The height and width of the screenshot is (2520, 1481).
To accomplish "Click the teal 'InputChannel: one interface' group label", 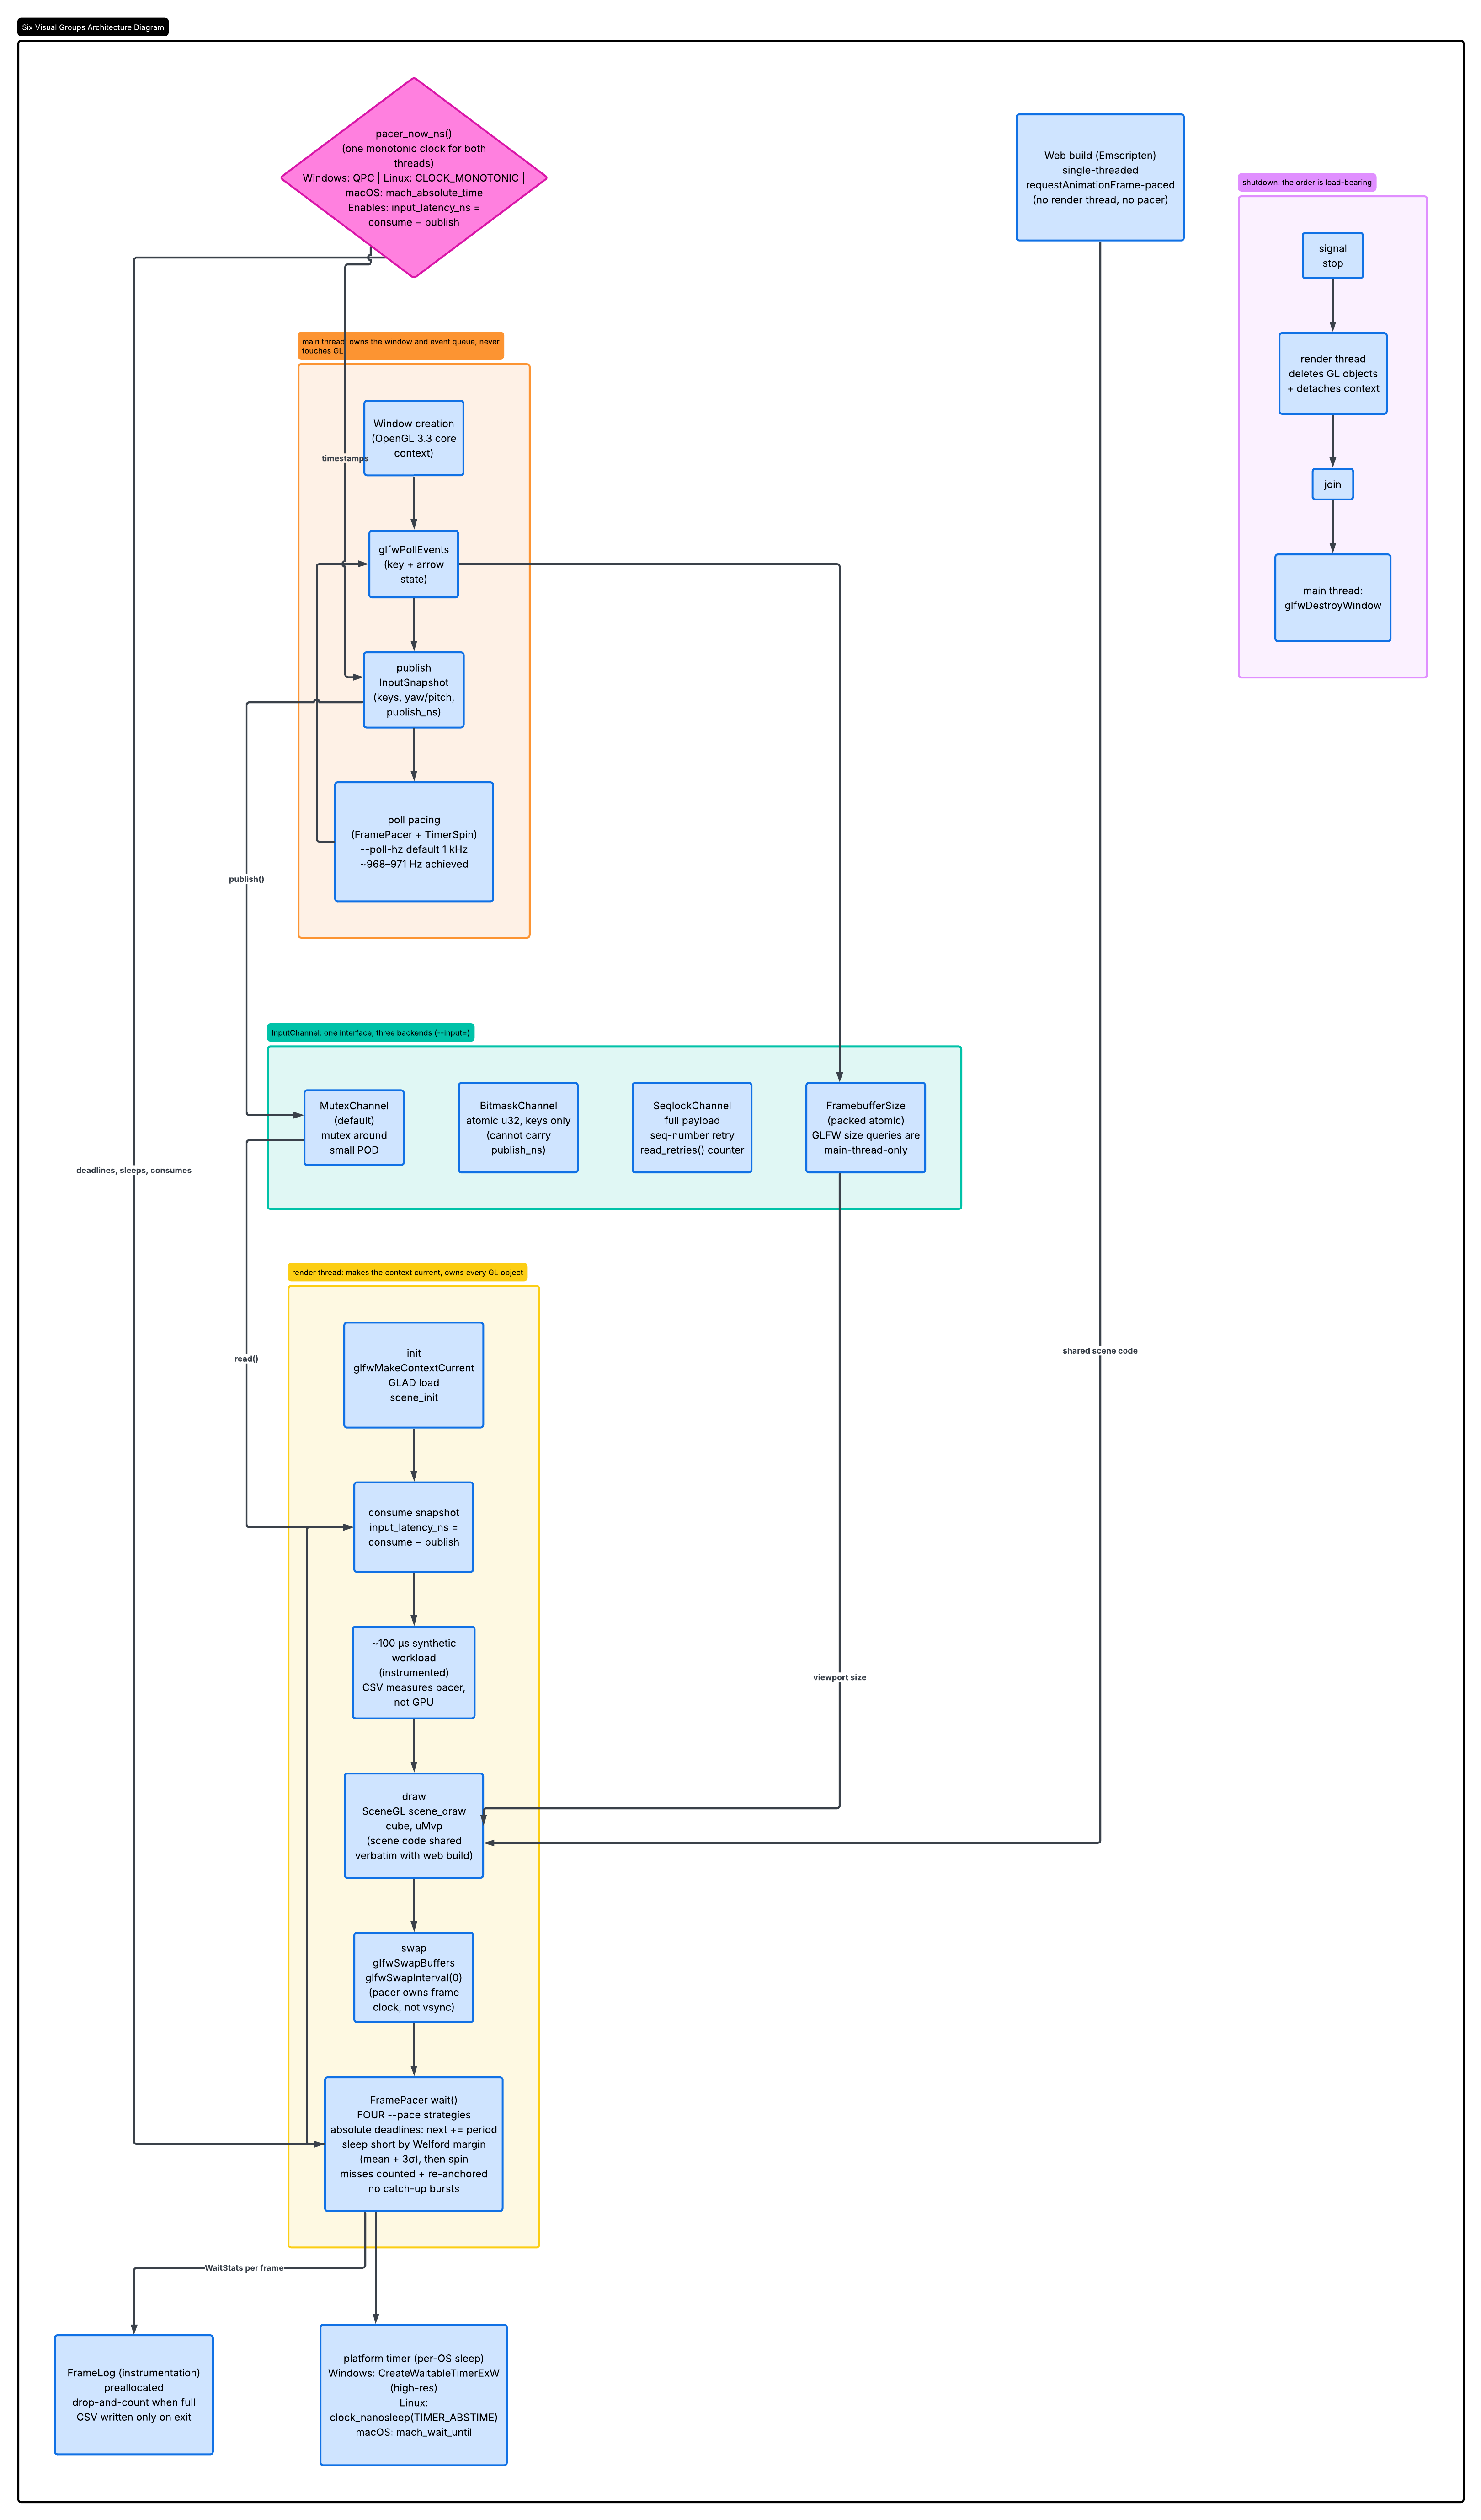I will [x=371, y=1032].
